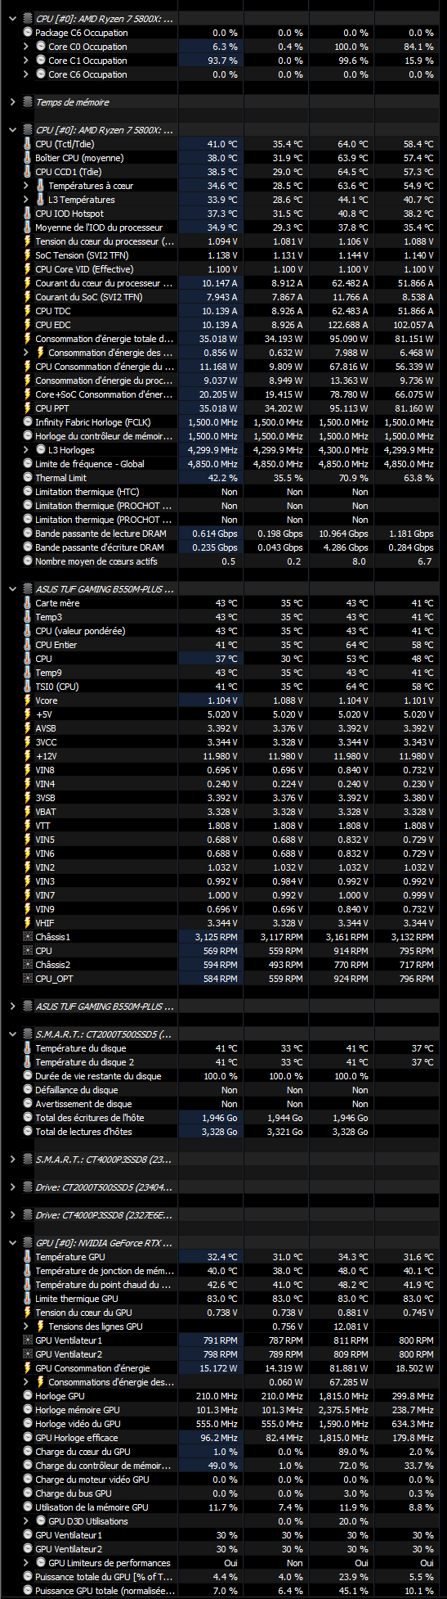Click the icon for Durée de vie restante du disque
Screen dimensions: 447x1599
(x=28, y=1076)
